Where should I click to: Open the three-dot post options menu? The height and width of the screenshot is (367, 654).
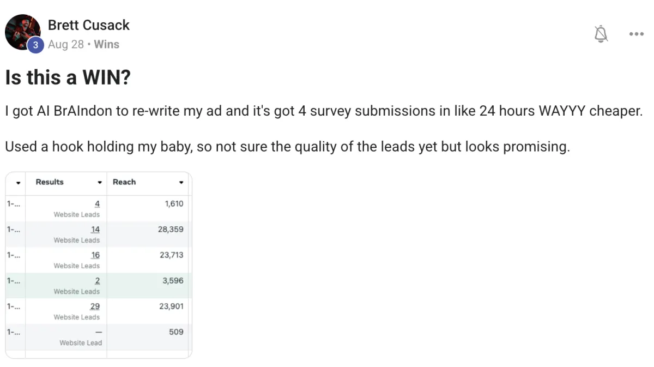coord(636,34)
